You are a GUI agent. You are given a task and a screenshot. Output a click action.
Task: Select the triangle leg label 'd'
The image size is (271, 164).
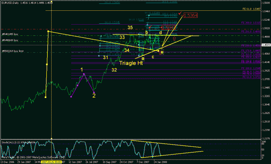(160, 32)
